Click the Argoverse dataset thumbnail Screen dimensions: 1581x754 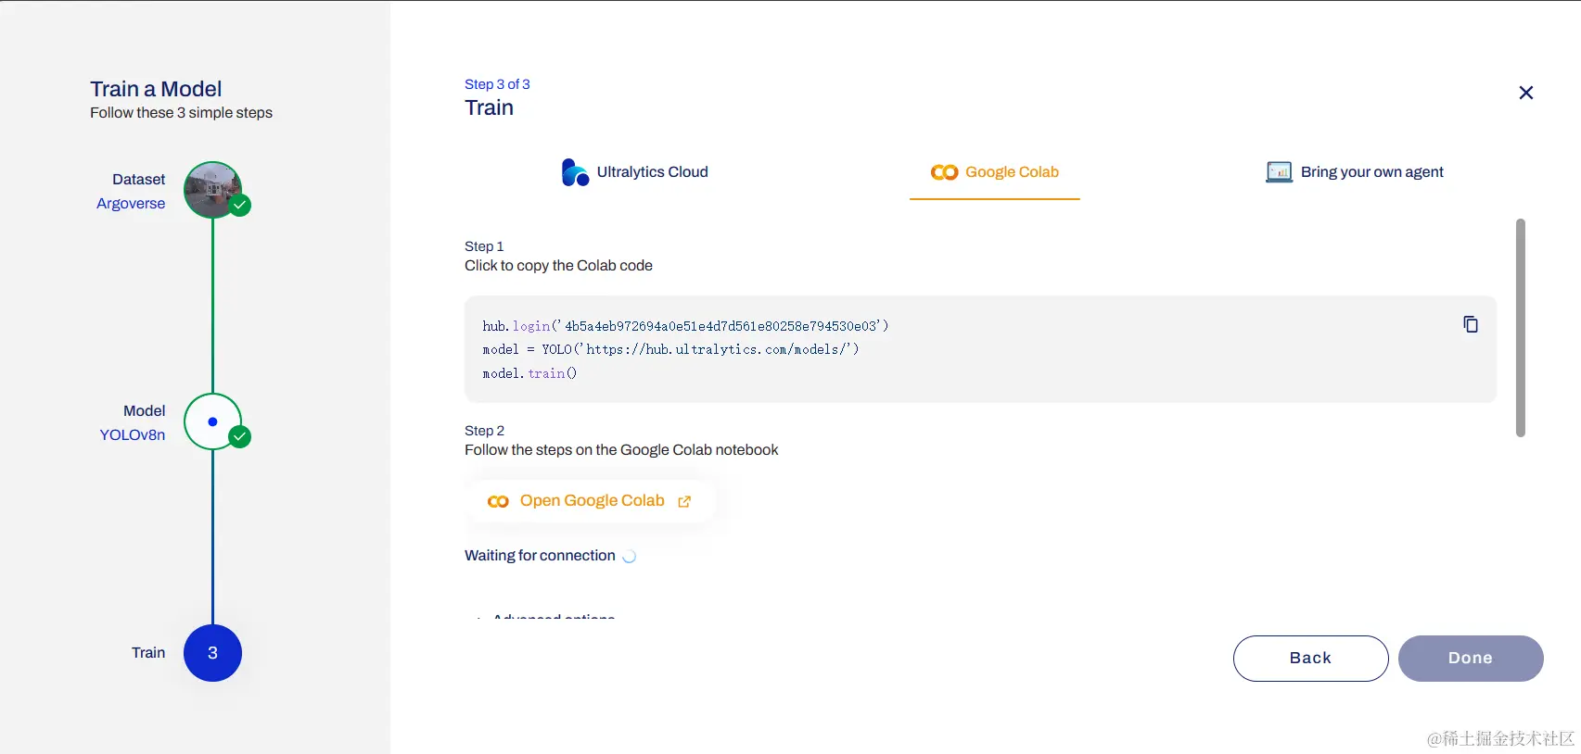[212, 190]
